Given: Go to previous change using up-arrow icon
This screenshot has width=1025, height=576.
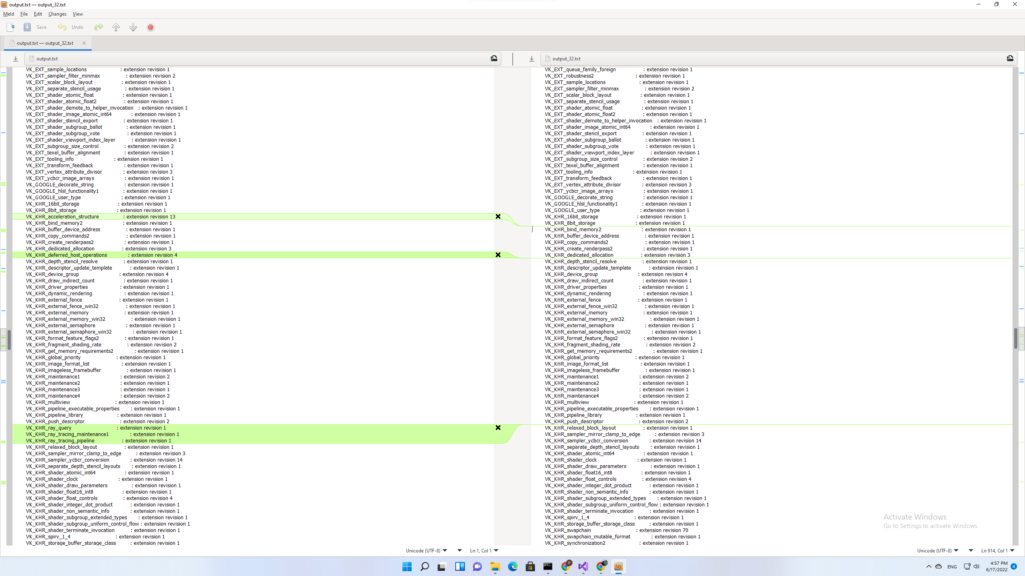Looking at the screenshot, I should 116,27.
